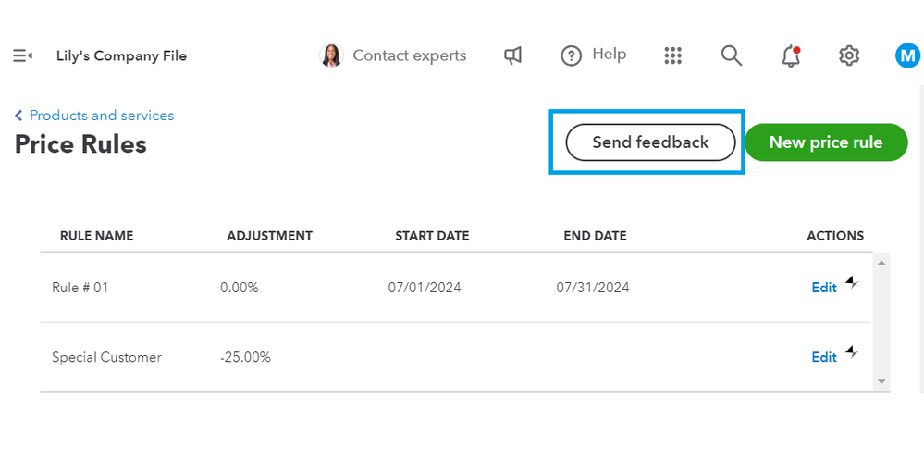Click the Adjustment column header

269,236
